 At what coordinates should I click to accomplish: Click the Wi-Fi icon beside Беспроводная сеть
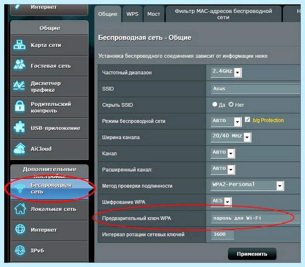click(x=20, y=188)
